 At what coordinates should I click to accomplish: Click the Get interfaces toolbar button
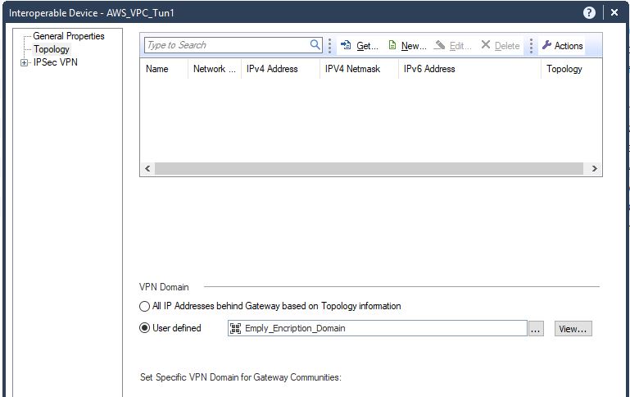point(359,45)
